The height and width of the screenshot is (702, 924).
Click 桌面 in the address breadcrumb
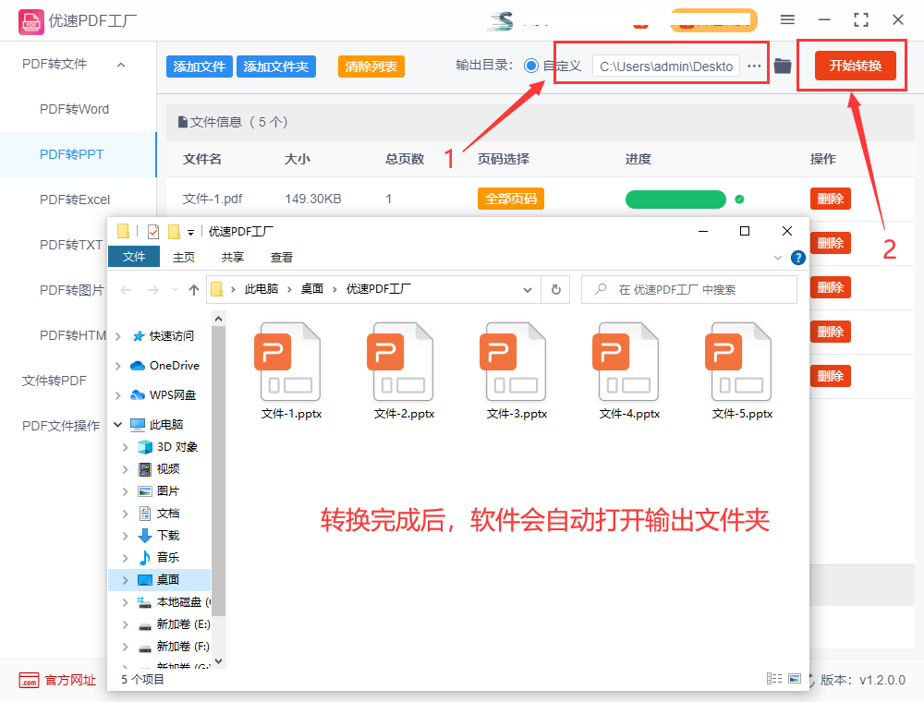coord(311,289)
